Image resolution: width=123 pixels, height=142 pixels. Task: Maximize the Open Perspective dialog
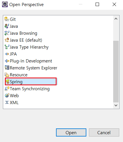[x=97, y=4]
